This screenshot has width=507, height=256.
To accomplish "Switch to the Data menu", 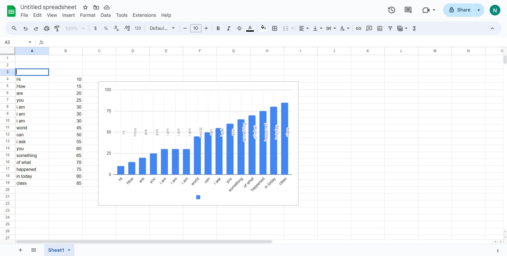I will (106, 15).
